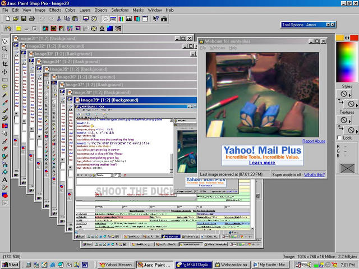Open the Colors menu
This screenshot has height=269, width=359.
tap(70, 10)
